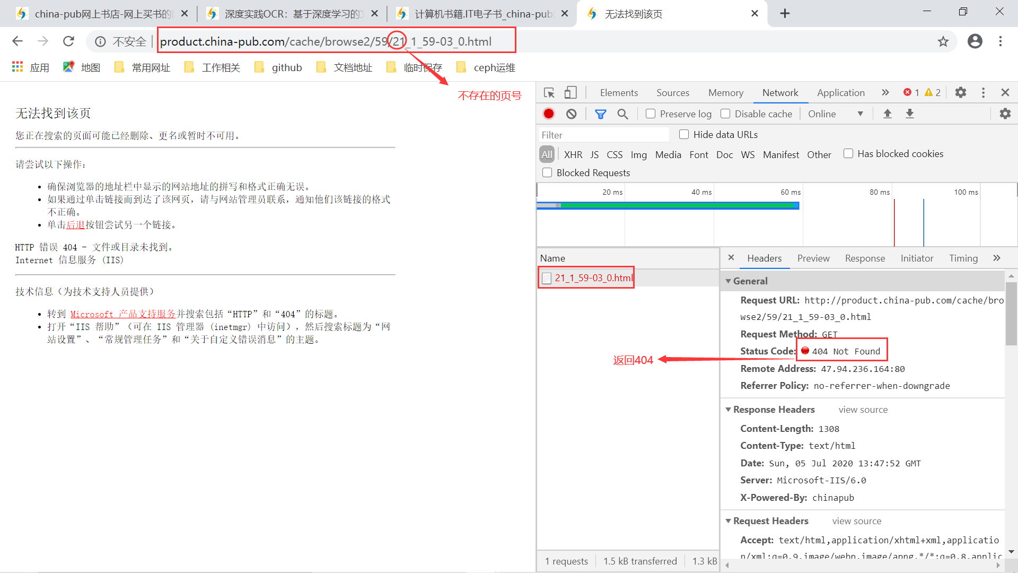This screenshot has height=573, width=1018.
Task: Open Chrome's three-dot menu
Action: pos(1001,41)
